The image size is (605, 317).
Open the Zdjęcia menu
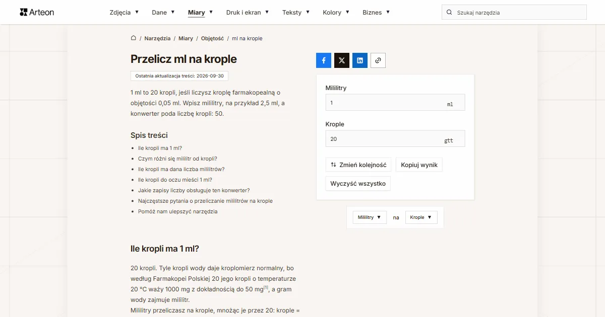coord(124,13)
